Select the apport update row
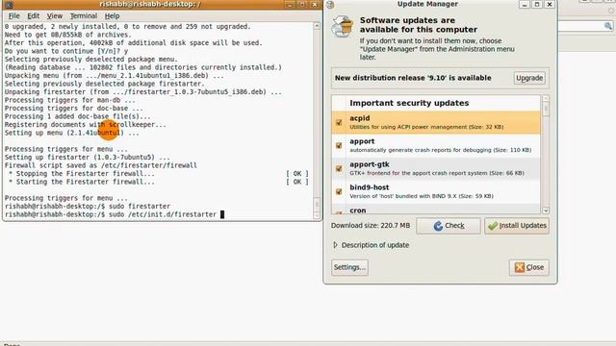 [436, 145]
